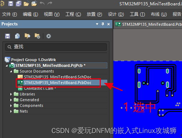Expand the Nets folder
This screenshot has height=138, width=182.
point(11,111)
